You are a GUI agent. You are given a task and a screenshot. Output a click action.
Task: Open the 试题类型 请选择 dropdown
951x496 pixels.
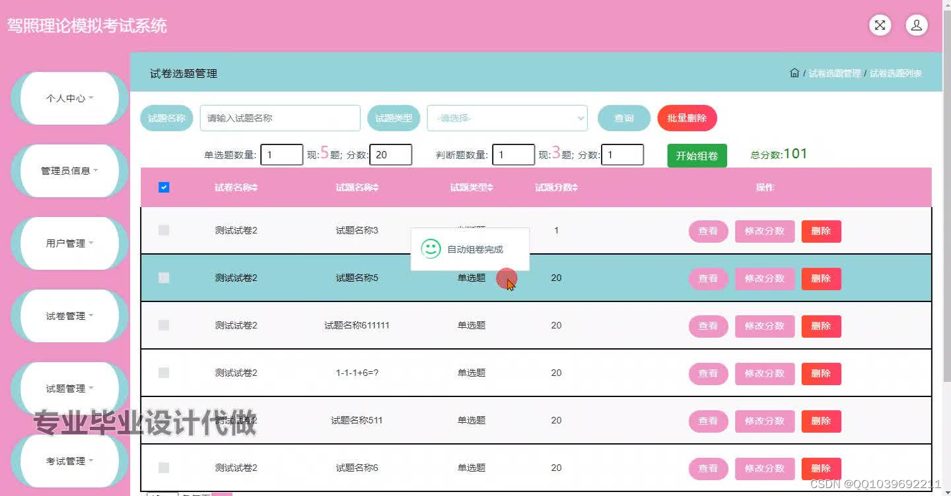[507, 118]
